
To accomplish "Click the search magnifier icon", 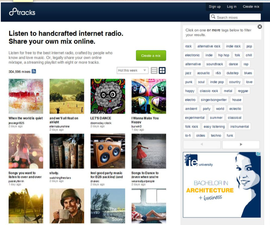I will (213, 17).
